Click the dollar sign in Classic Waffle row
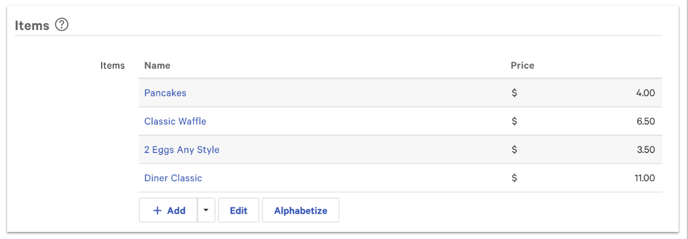 [514, 121]
